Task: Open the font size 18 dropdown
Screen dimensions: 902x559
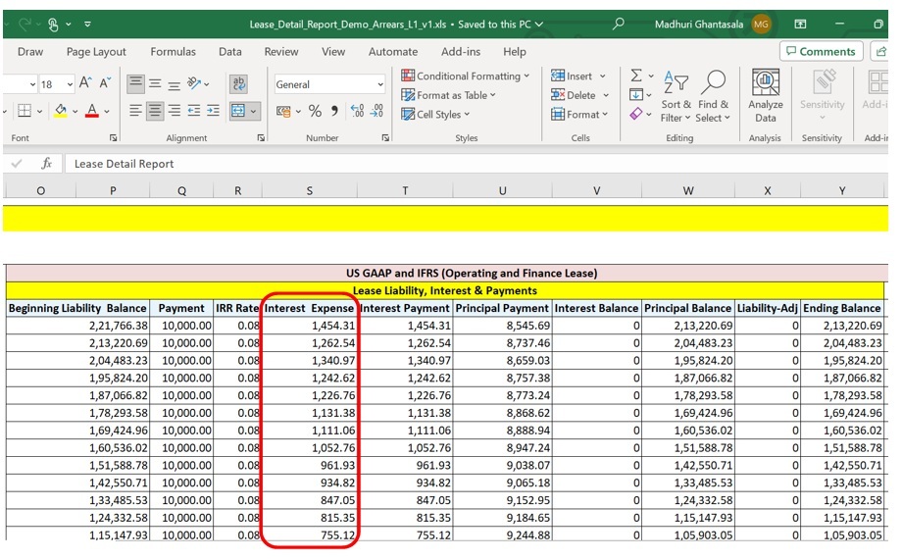Action: point(68,85)
